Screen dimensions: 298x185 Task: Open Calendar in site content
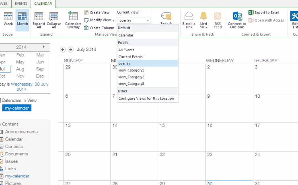(14, 139)
